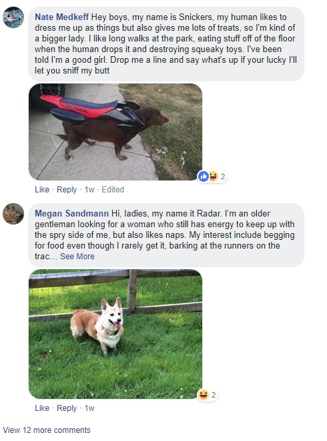The image size is (327, 441).
Task: Click the 1w timestamp on Megan's comment
Action: tap(89, 408)
